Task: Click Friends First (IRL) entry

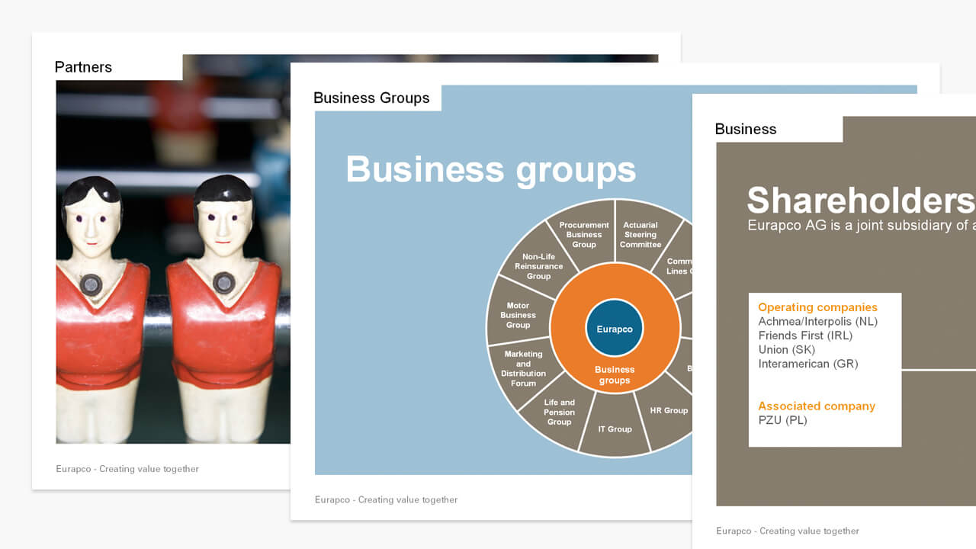Action: pyautogui.click(x=804, y=335)
